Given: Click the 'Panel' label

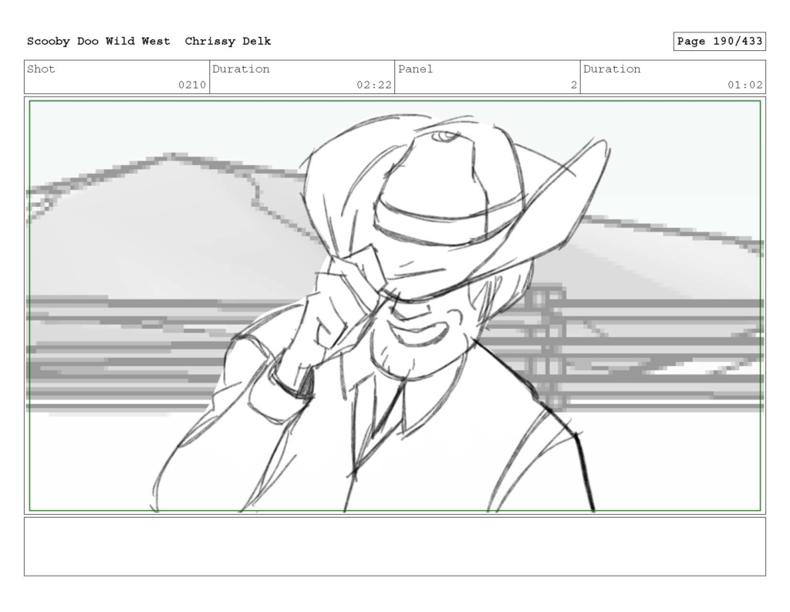Looking at the screenshot, I should click(x=415, y=69).
